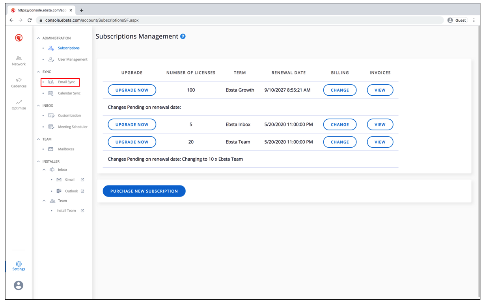Collapse the TEAM section
Image resolution: width=485 pixels, height=304 pixels.
pyautogui.click(x=38, y=139)
